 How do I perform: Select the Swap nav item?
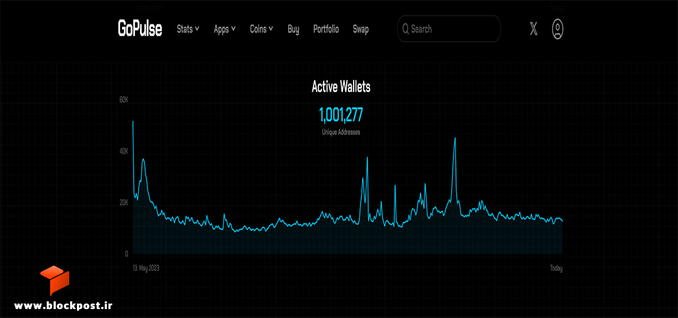click(x=361, y=29)
